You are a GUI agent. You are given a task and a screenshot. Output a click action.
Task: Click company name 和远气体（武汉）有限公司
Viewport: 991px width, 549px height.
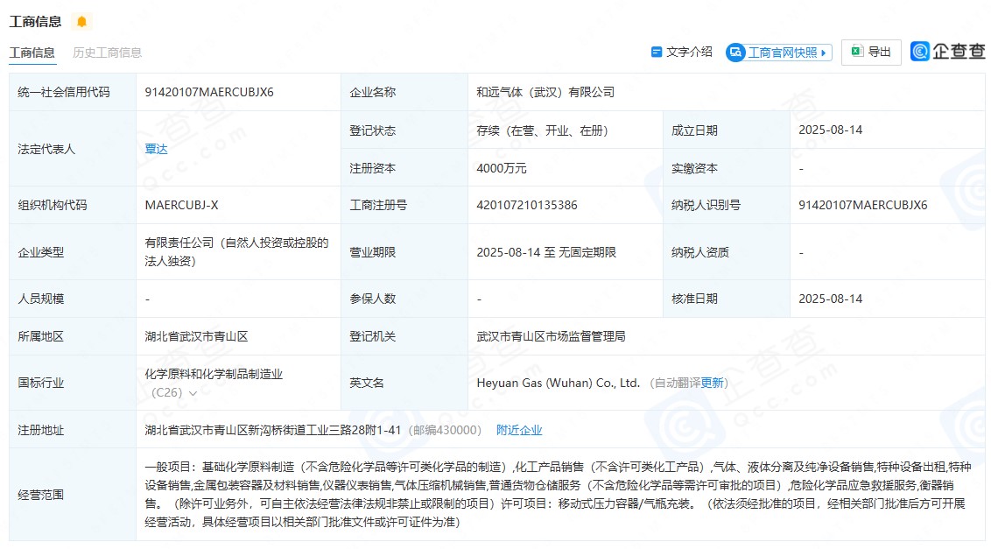545,92
